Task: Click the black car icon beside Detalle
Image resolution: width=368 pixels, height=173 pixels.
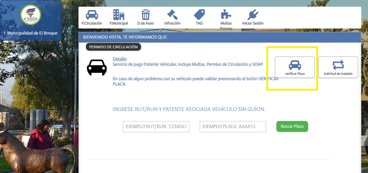Action: click(x=97, y=68)
